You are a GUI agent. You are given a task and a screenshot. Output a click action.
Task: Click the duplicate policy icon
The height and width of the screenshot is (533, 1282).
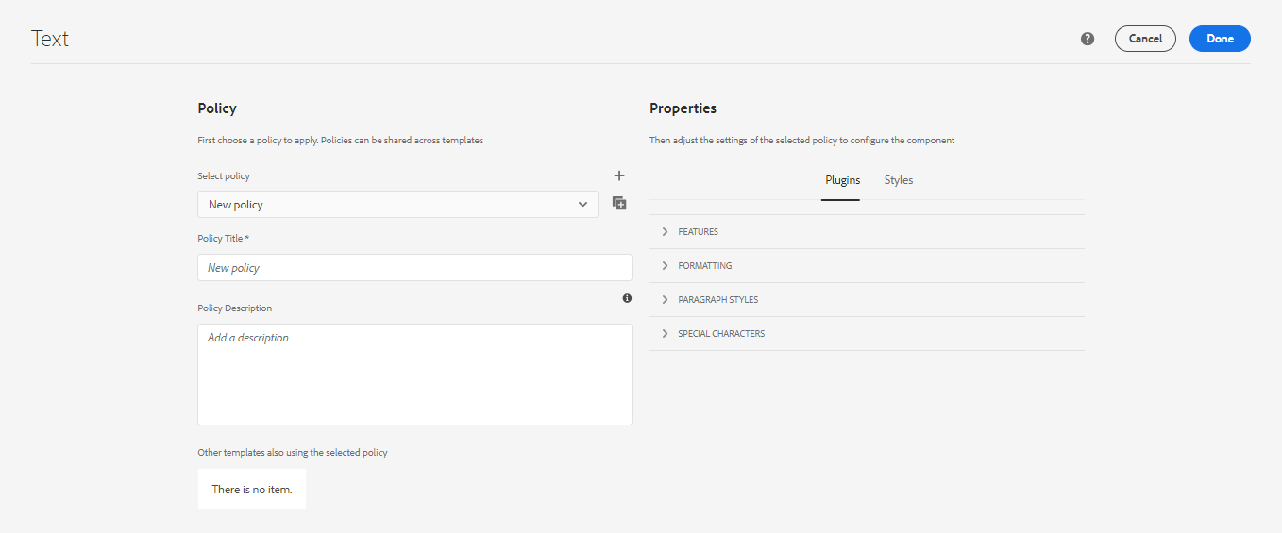(x=619, y=203)
